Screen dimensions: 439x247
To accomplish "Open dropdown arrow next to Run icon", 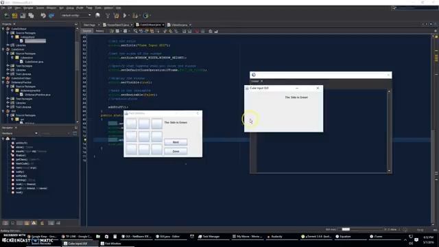I will [x=129, y=15].
